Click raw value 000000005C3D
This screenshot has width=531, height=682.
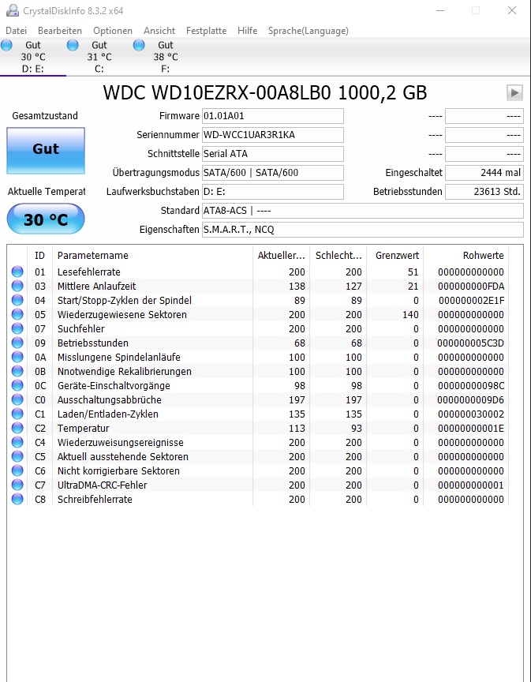pos(471,343)
